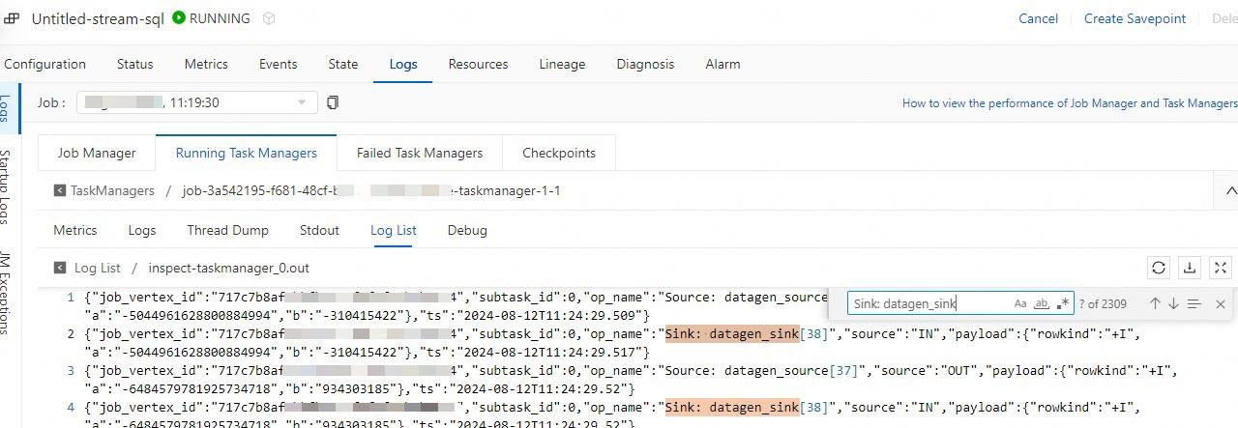Click Create Savepoint button

click(1135, 18)
